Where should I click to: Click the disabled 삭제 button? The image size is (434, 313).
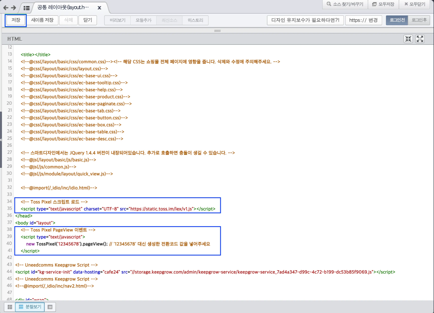68,20
